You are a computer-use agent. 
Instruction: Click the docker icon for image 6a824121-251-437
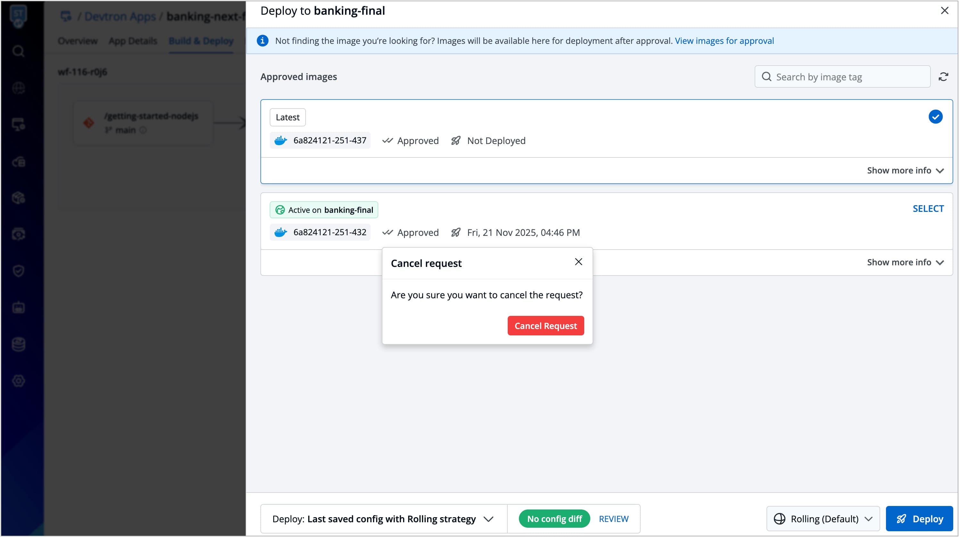click(280, 140)
